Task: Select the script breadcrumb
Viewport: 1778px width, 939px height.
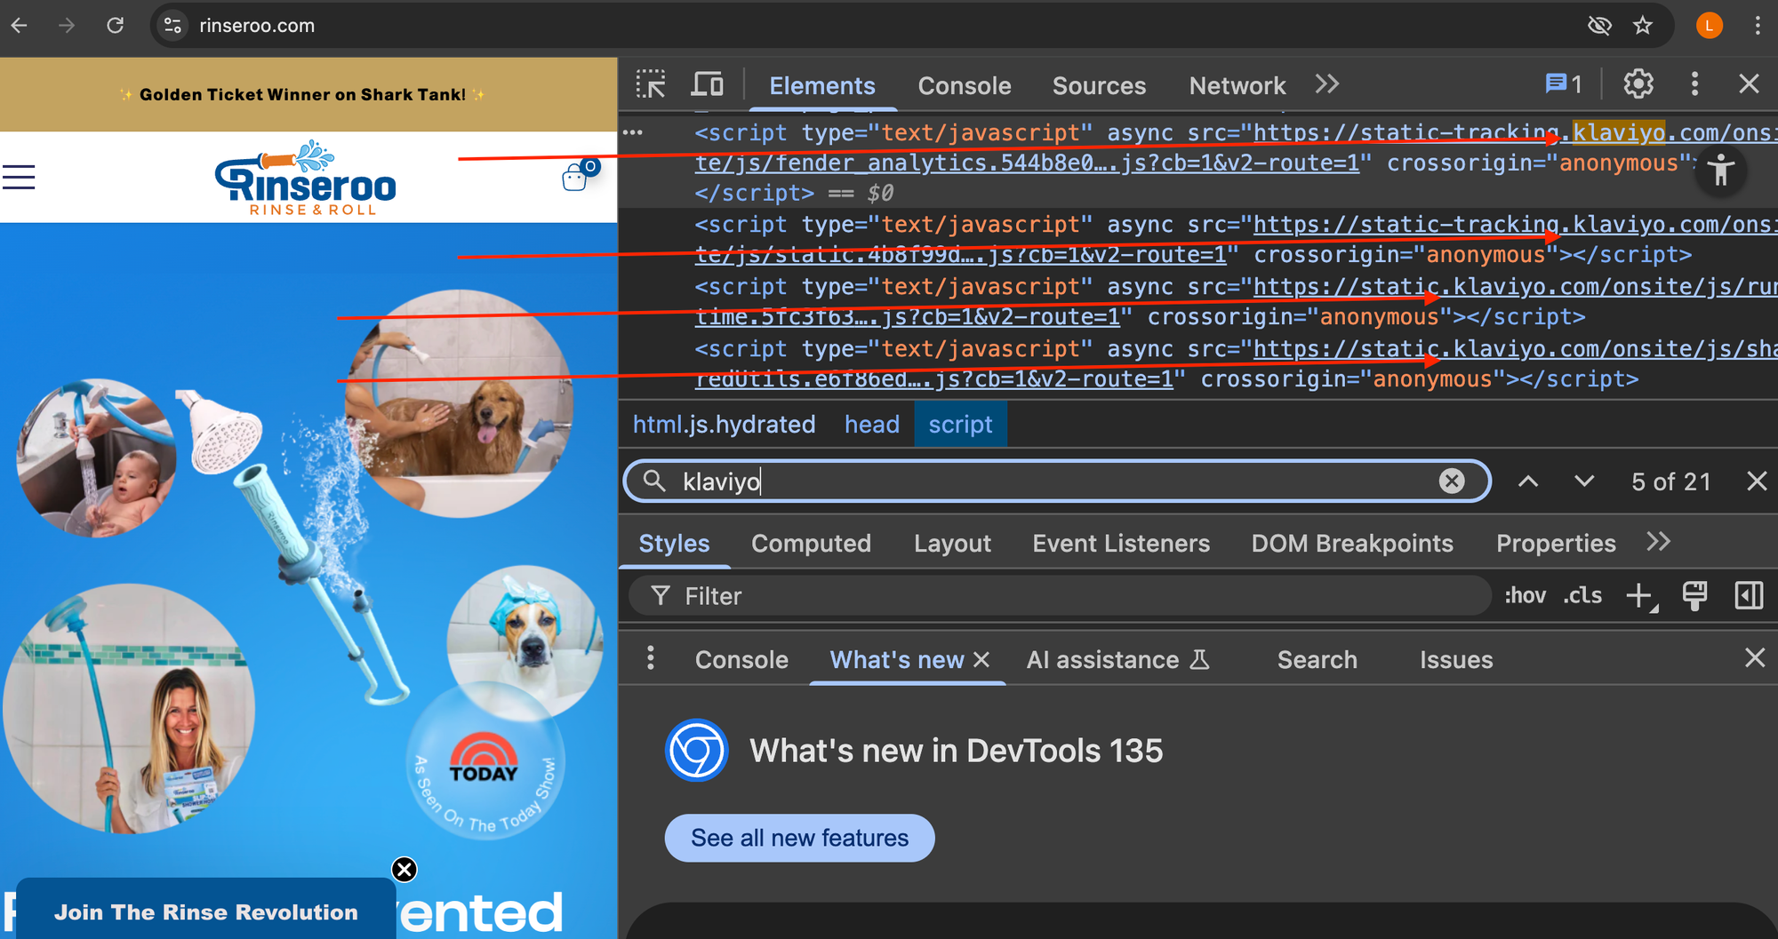Action: [x=960, y=425]
